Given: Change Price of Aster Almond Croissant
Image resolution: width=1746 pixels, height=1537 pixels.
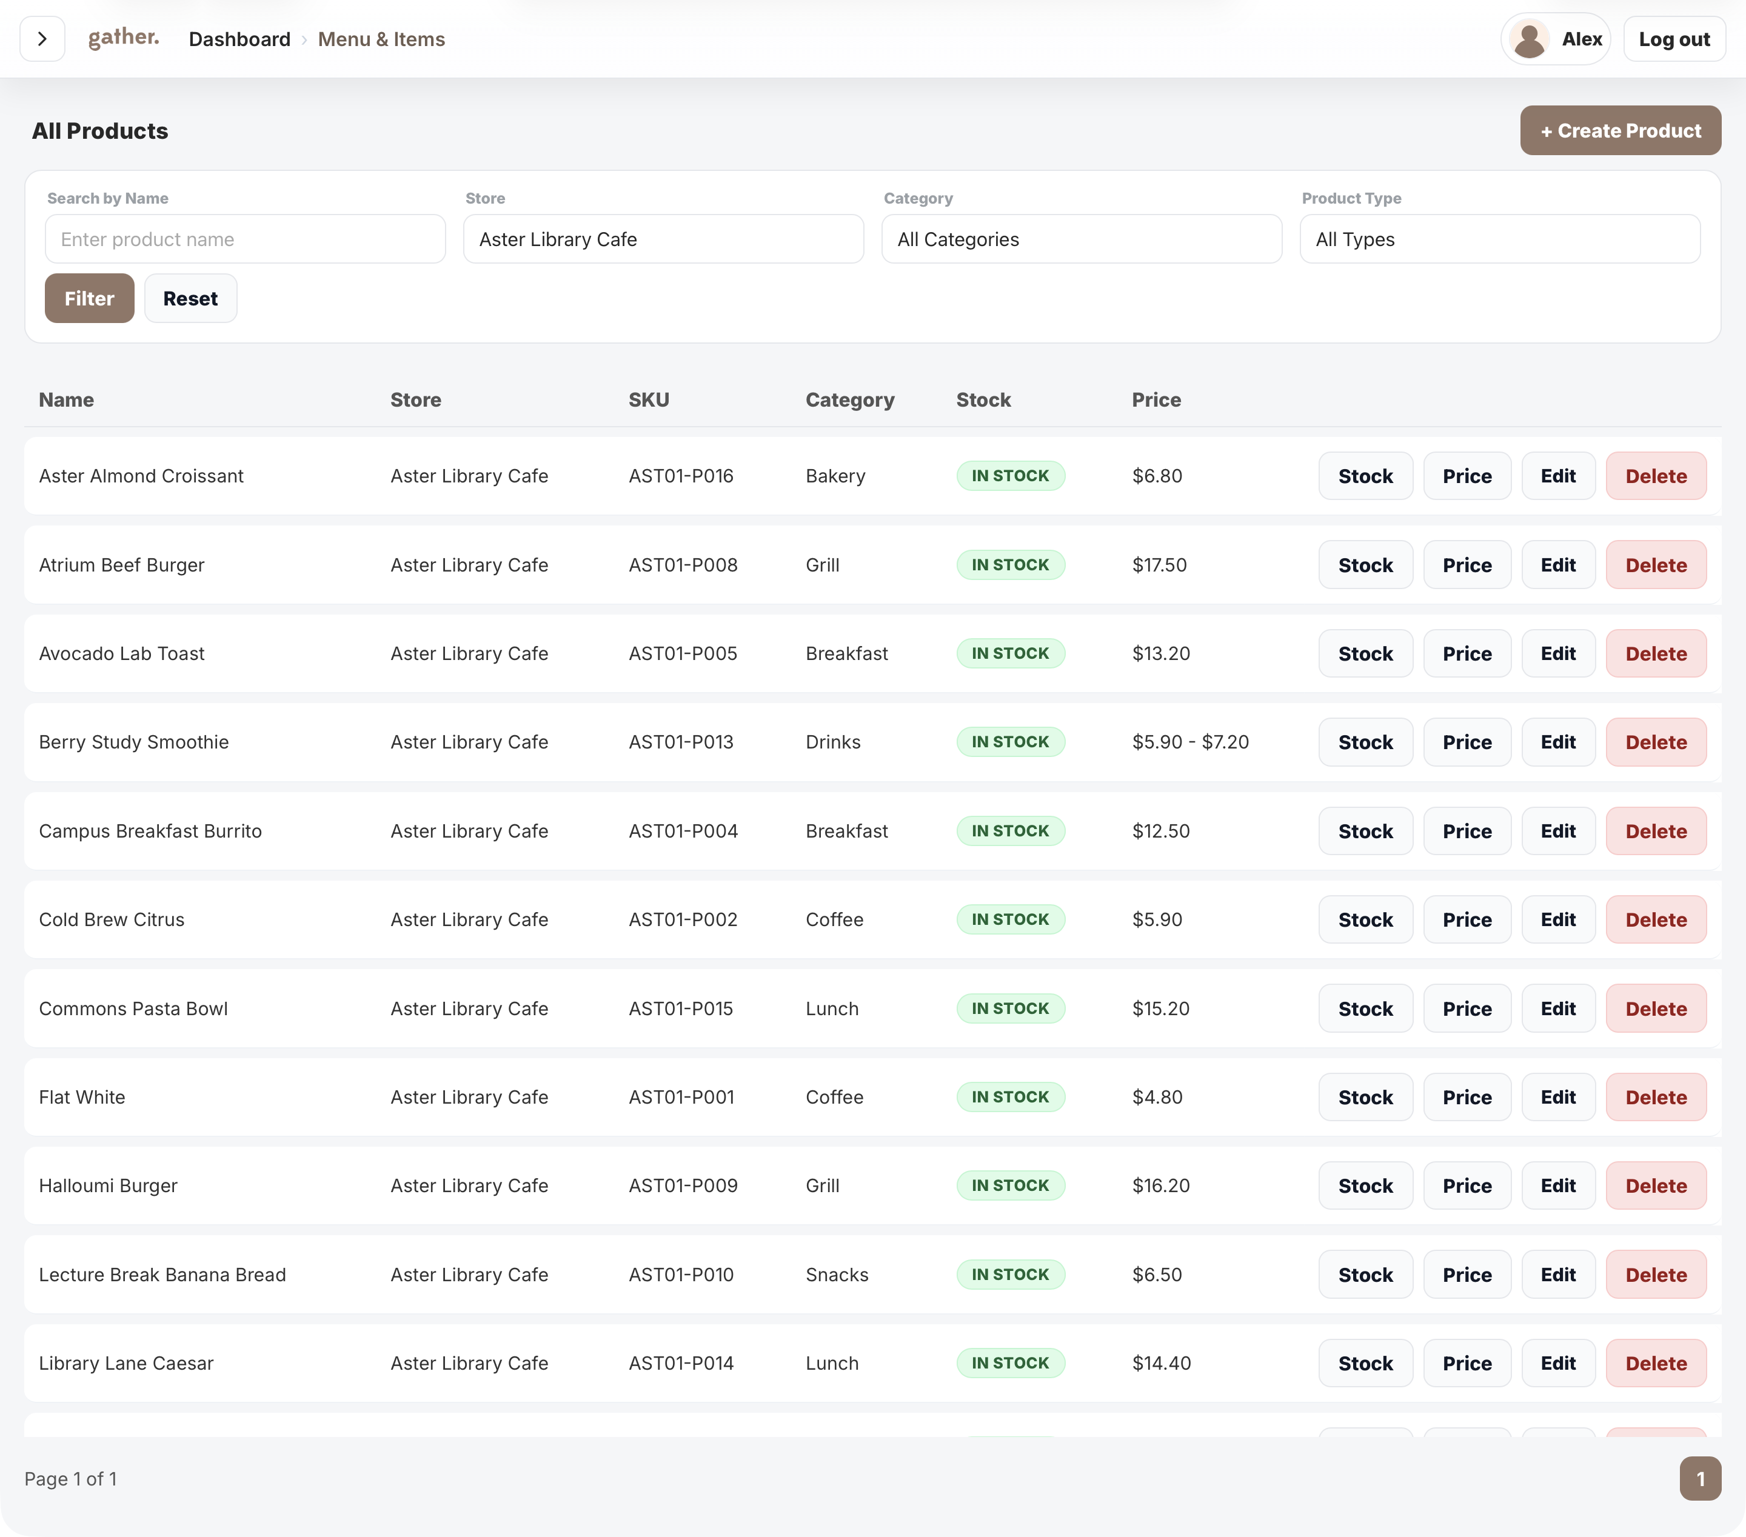Looking at the screenshot, I should coord(1467,476).
